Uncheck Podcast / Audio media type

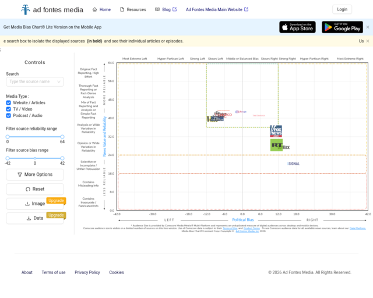tap(9, 115)
